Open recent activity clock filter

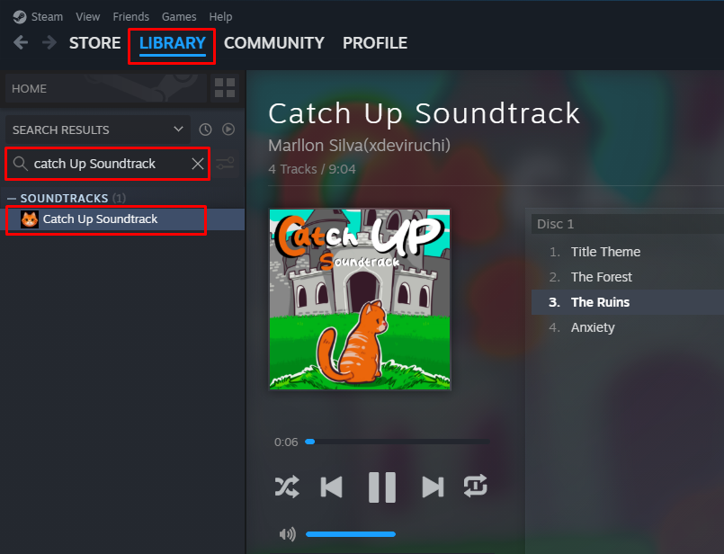click(205, 130)
